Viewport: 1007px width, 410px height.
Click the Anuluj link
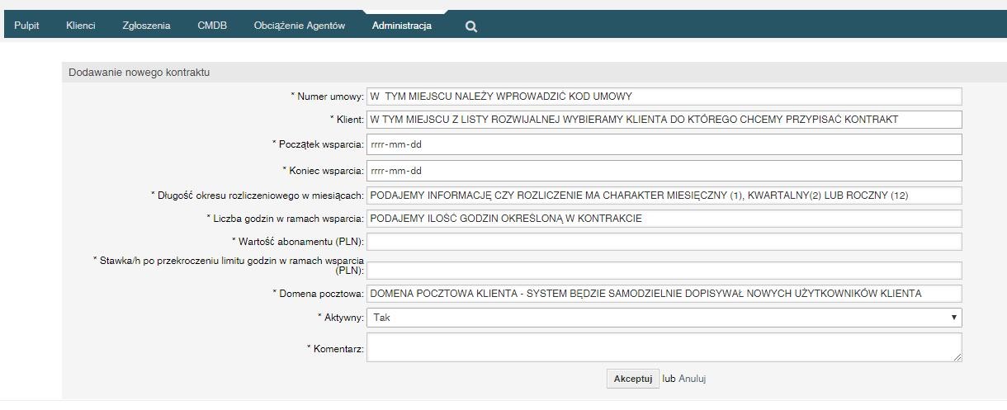693,379
